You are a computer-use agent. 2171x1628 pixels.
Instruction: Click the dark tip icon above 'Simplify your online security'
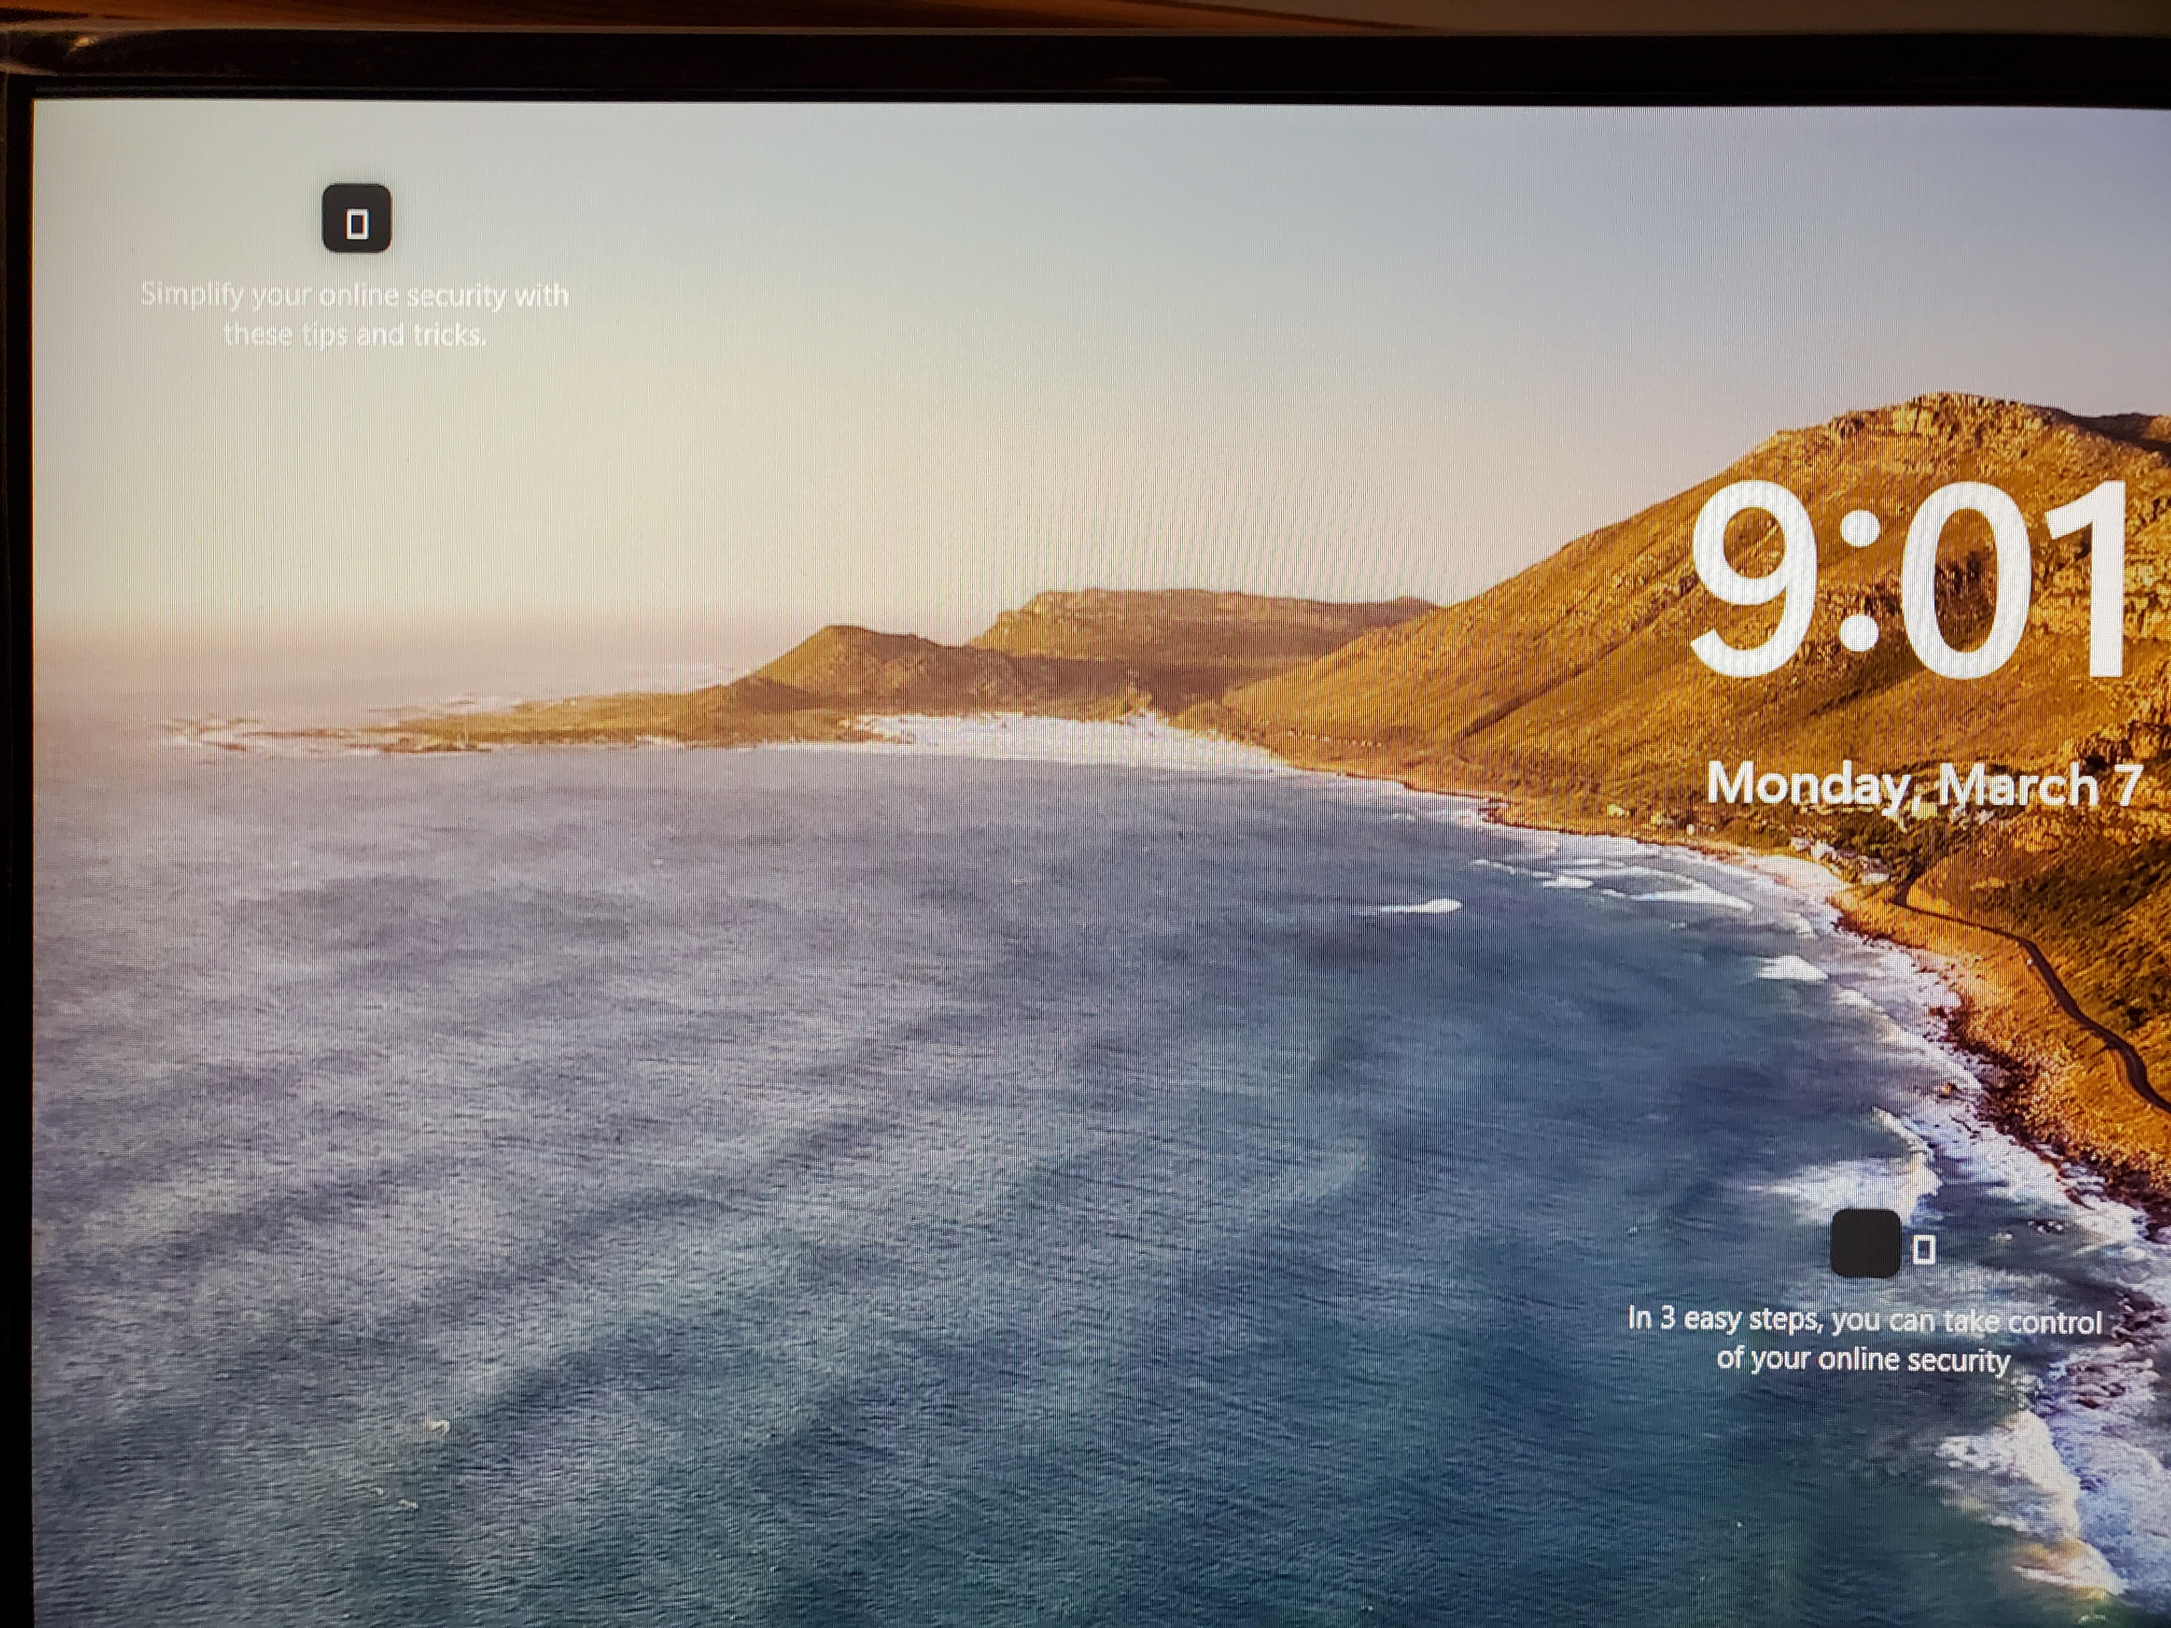356,219
